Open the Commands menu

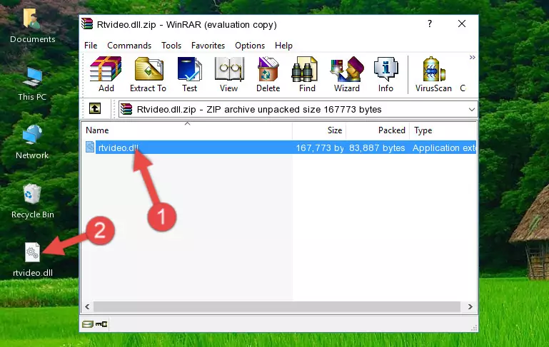129,46
